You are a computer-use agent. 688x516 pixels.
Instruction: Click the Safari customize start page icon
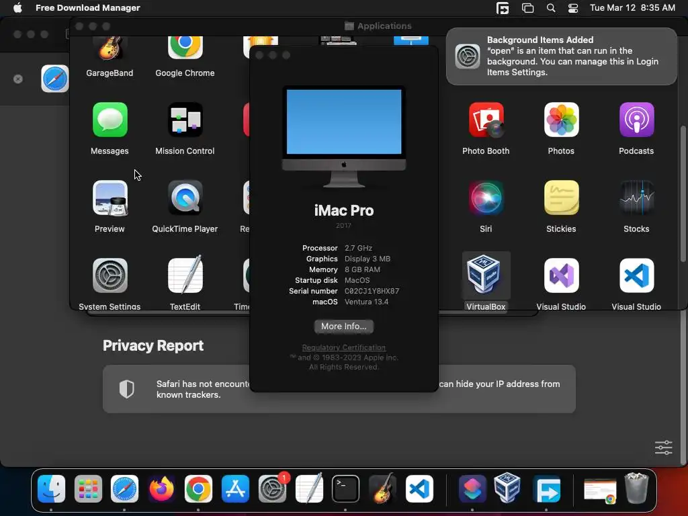[663, 447]
